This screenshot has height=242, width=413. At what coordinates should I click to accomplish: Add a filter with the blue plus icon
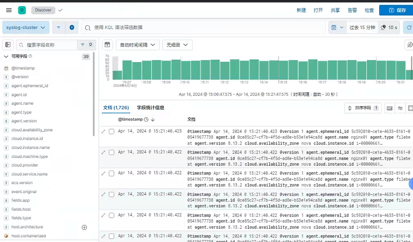72,27
